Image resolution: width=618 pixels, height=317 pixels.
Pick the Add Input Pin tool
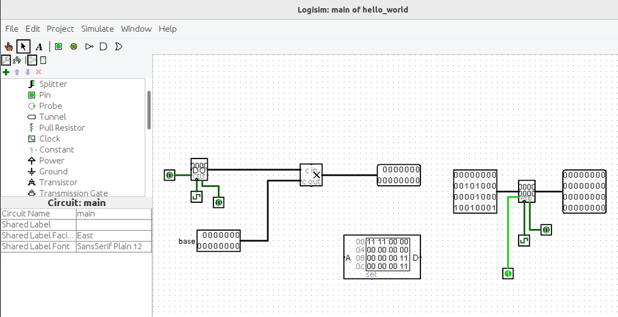(x=58, y=46)
